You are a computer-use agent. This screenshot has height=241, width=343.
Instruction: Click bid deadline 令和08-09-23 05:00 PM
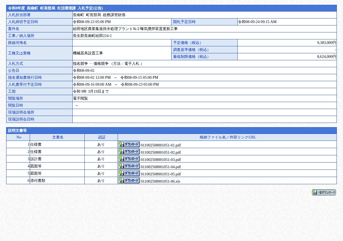92,22
